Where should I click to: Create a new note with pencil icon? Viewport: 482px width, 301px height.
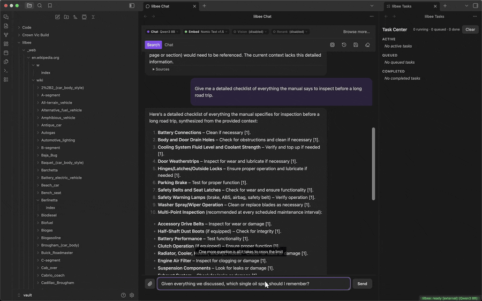[57, 17]
